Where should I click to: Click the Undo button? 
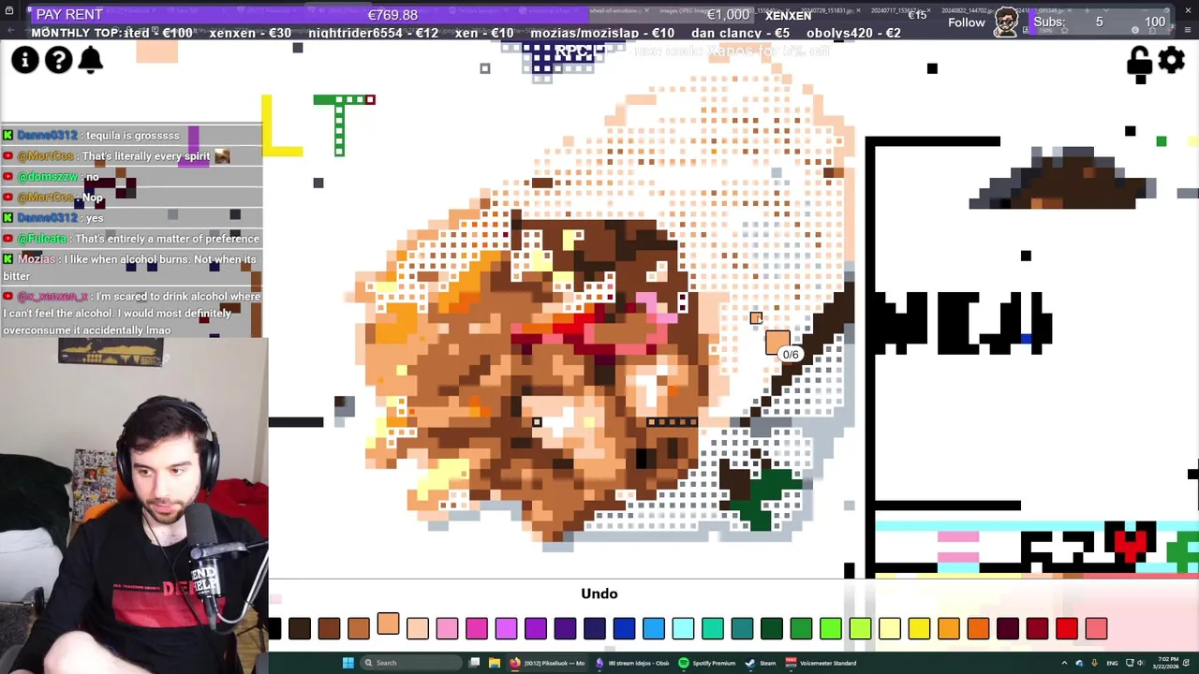pos(599,593)
